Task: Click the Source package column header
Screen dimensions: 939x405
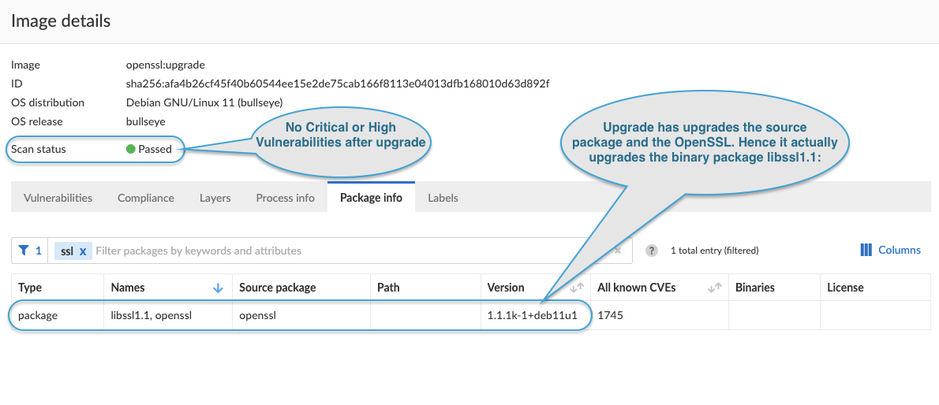Action: [277, 288]
